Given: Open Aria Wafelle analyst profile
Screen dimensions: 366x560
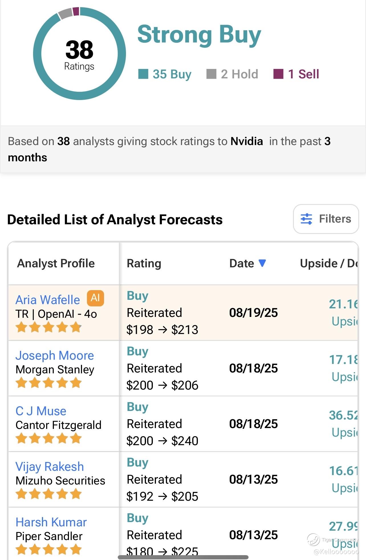Looking at the screenshot, I should pyautogui.click(x=48, y=300).
